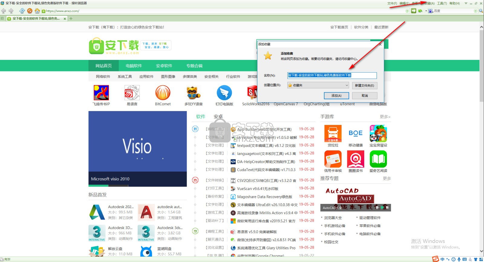Click the 易语言 software icon
Image resolution: width=484 pixels, height=262 pixels.
(x=132, y=93)
